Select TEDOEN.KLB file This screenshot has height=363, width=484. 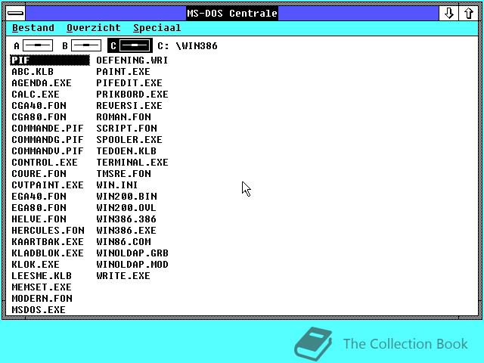pyautogui.click(x=126, y=151)
